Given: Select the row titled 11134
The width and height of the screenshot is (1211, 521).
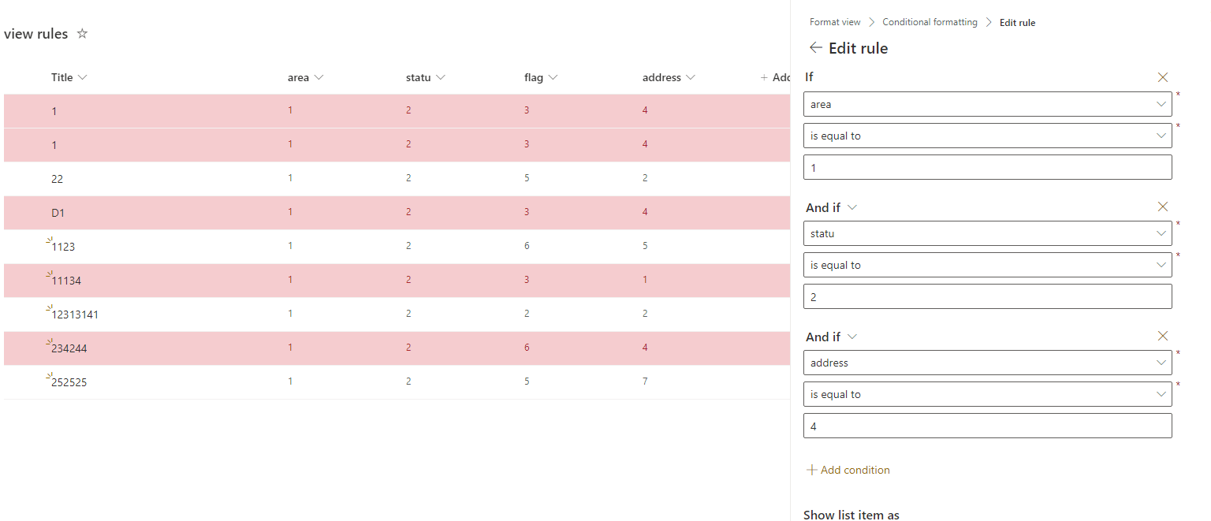Looking at the screenshot, I should (397, 281).
